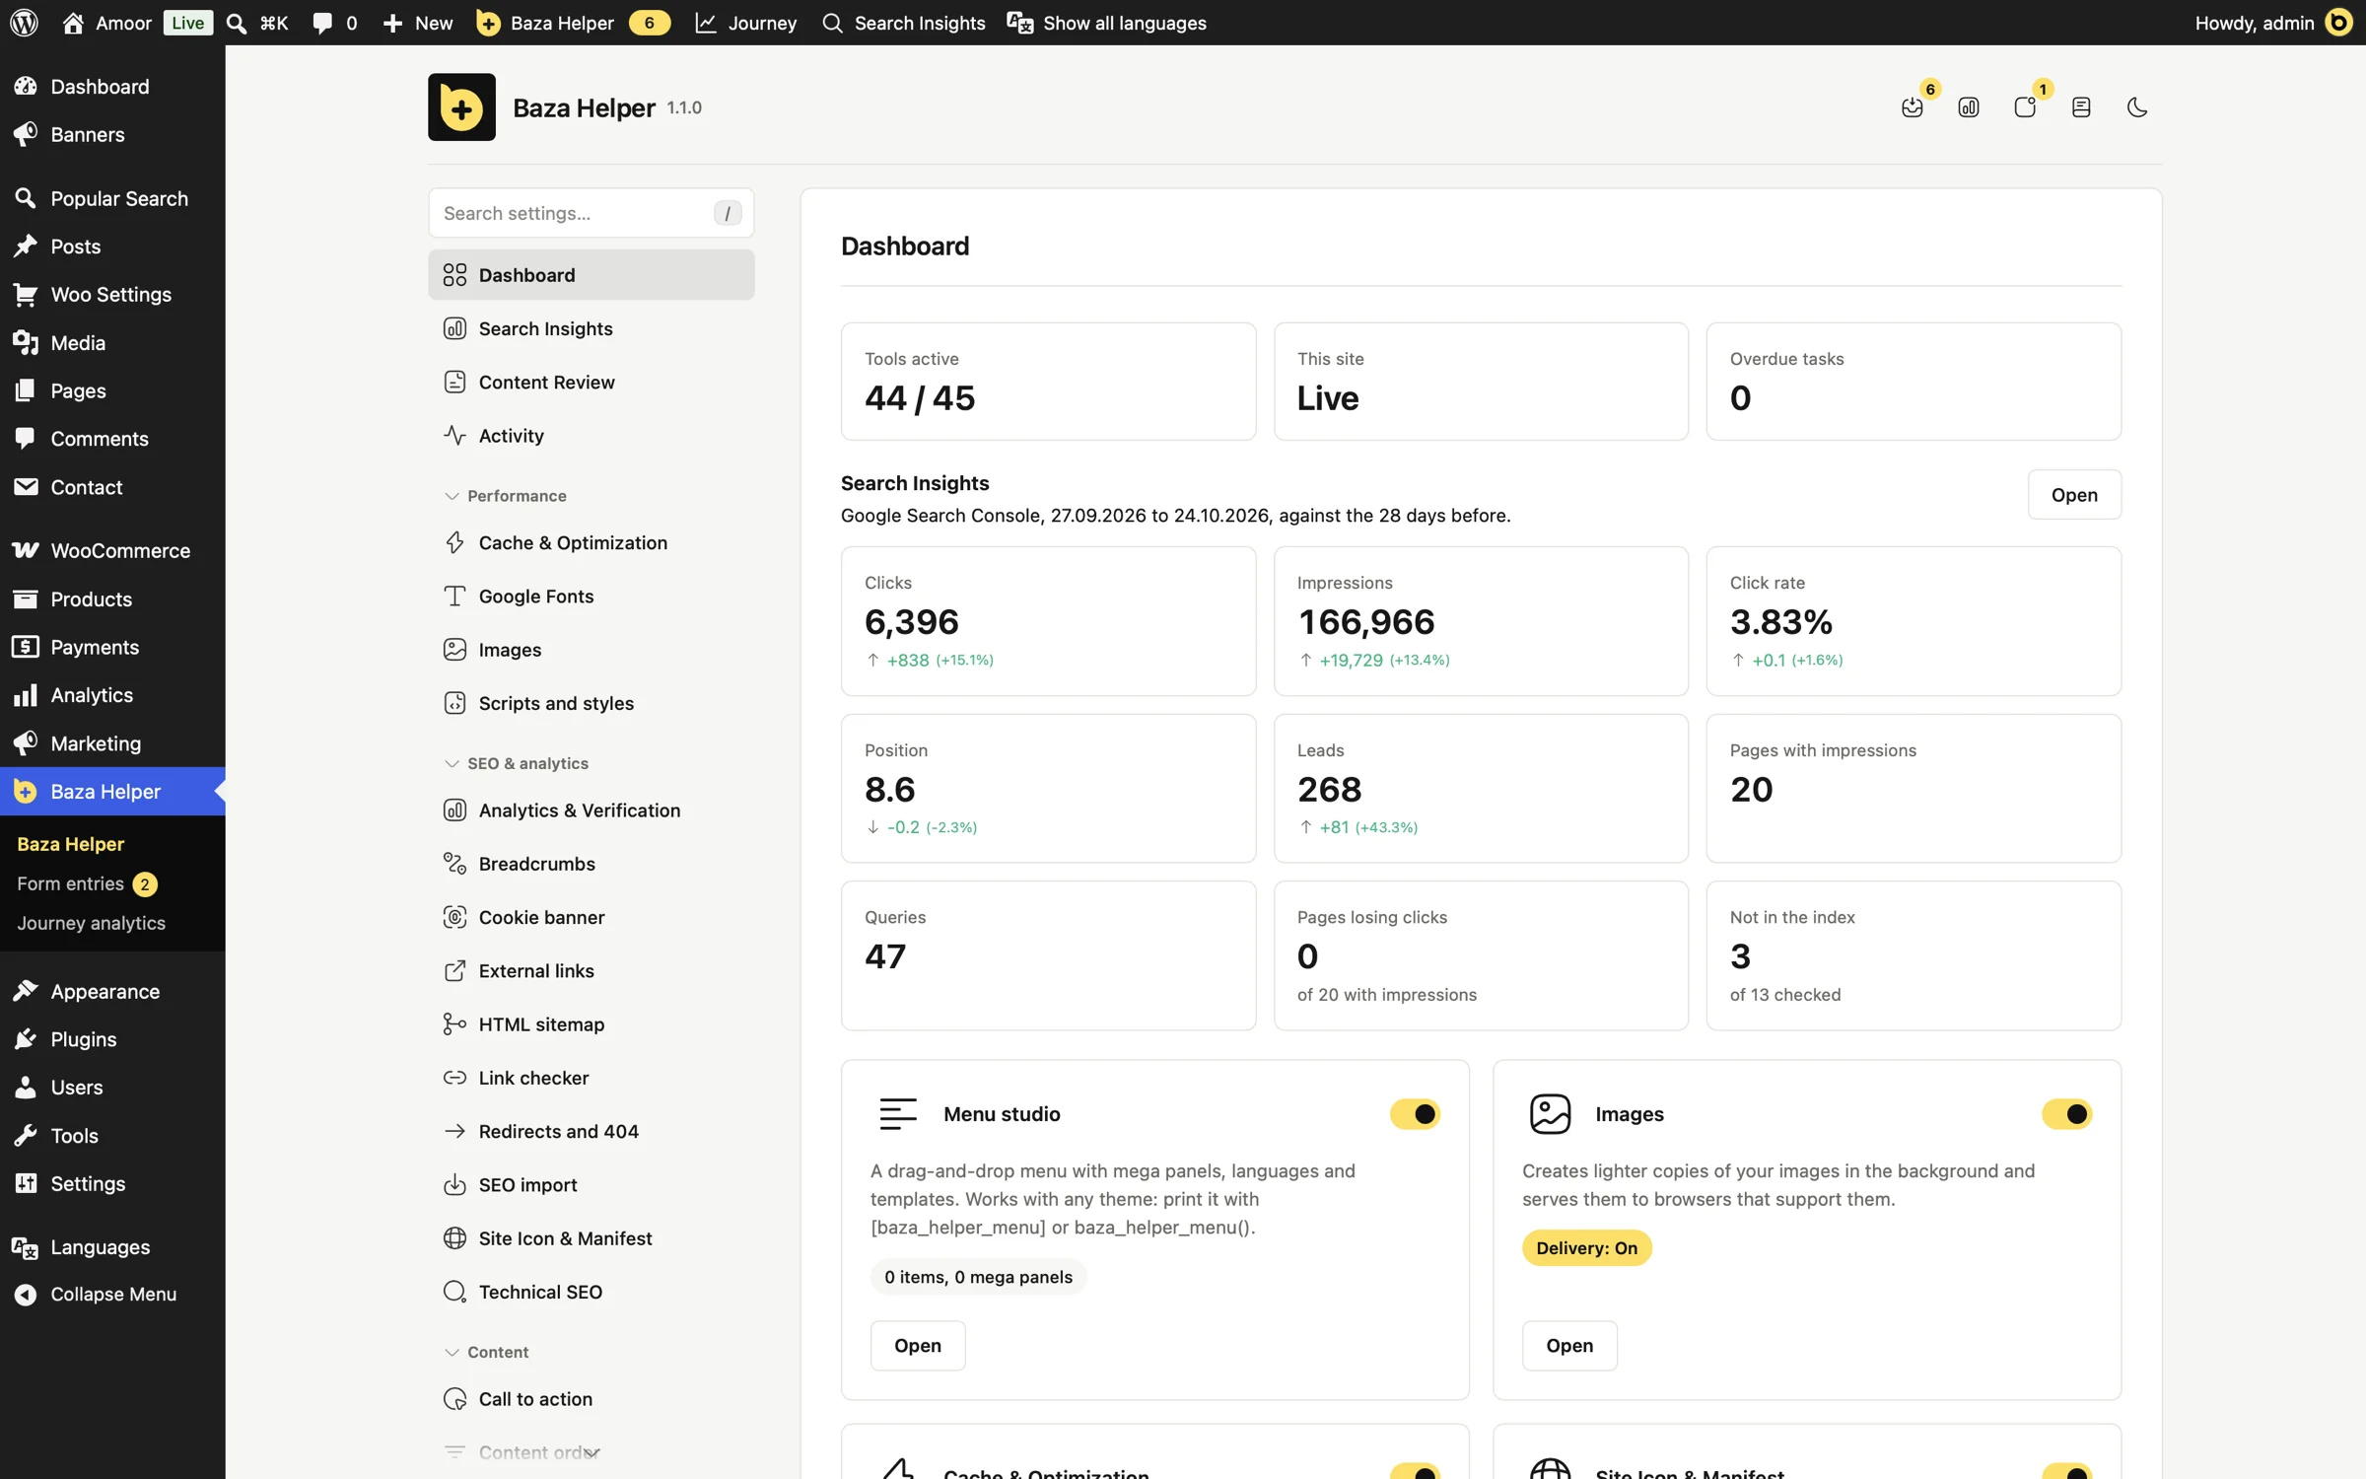Click the Images card picture icon

point(1550,1114)
